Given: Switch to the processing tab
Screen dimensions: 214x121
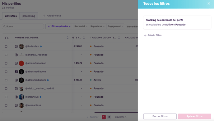Looking at the screenshot, I should (x=29, y=16).
